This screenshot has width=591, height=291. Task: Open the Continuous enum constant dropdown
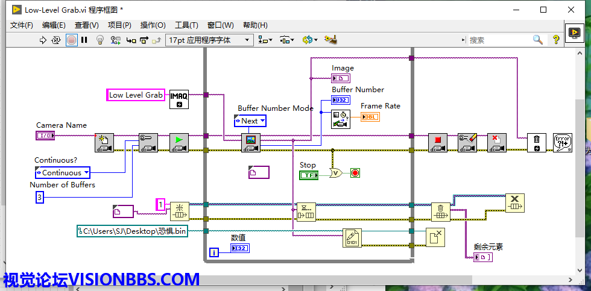[62, 173]
